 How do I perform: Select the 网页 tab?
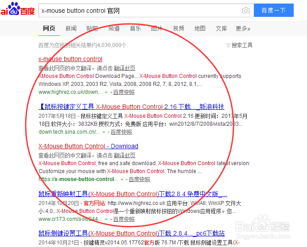pos(49,29)
